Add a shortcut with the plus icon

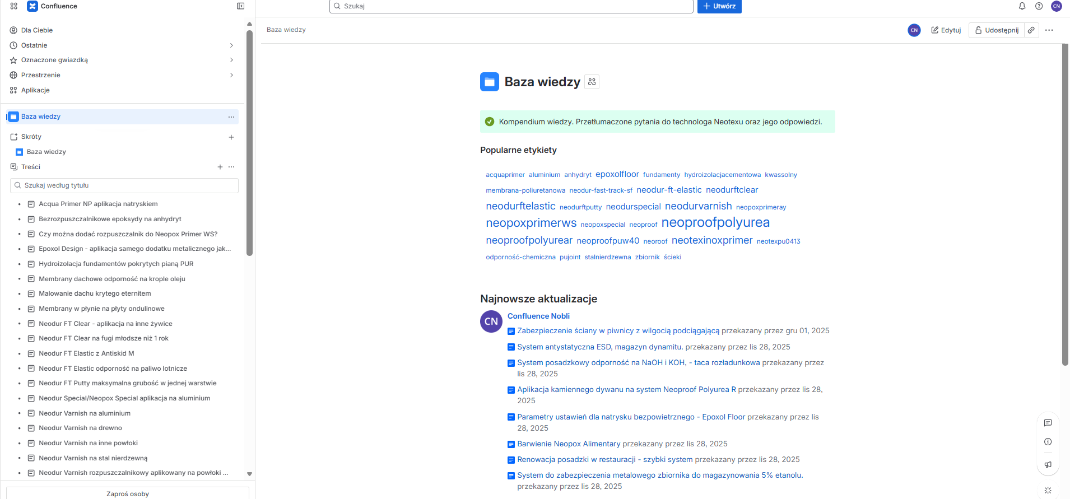click(231, 137)
